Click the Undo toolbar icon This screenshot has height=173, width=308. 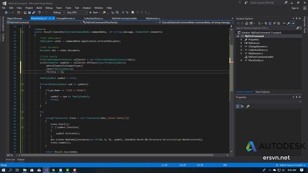click(x=39, y=12)
